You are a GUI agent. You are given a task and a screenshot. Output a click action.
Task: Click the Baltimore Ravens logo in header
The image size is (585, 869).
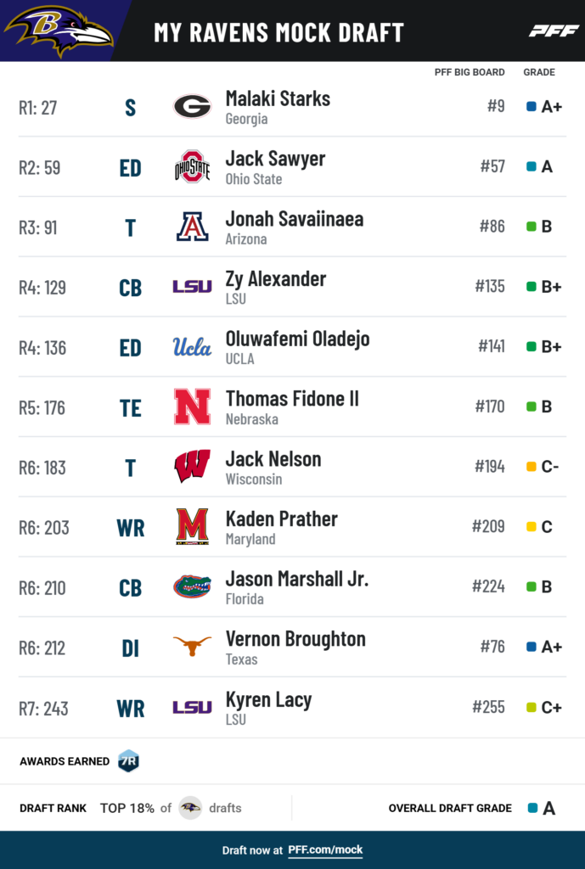[x=58, y=31]
